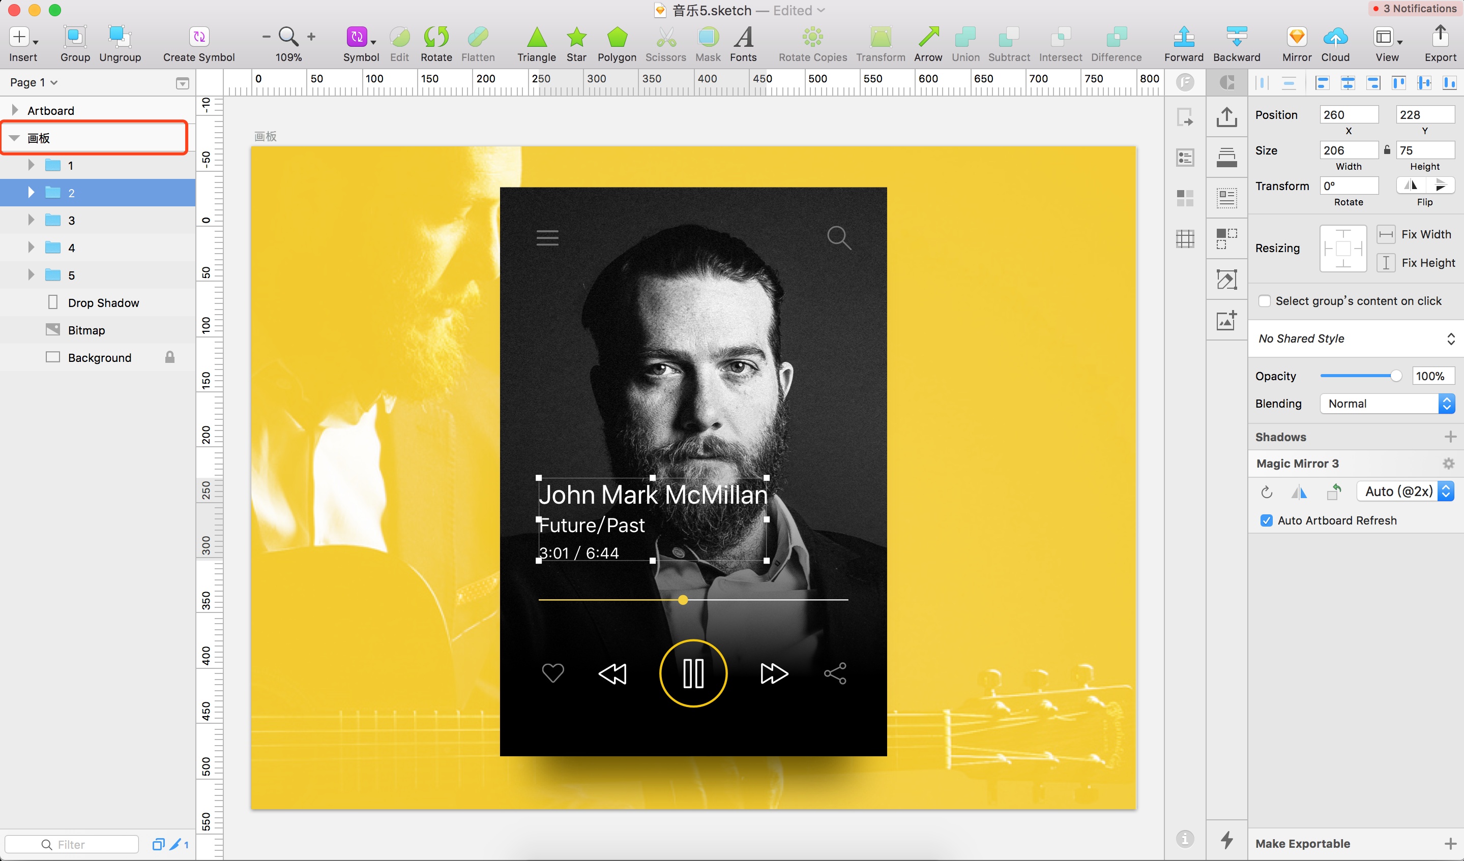Click Magic Mirror refresh icon

[x=1267, y=493]
